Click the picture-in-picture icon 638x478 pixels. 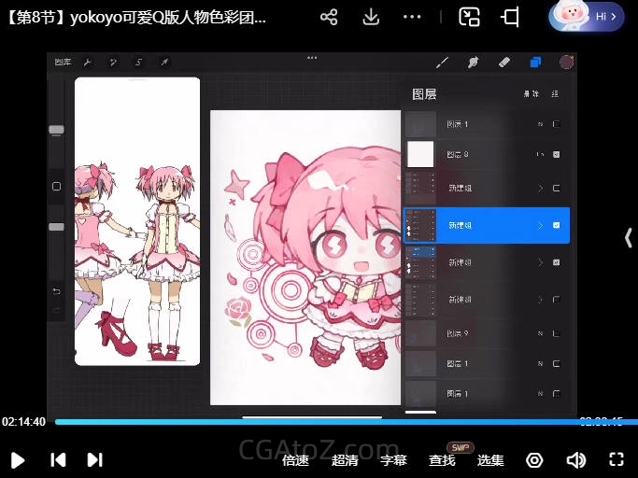coord(469,17)
